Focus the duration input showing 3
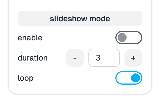Screen dimensions: 160x102 point(104,58)
